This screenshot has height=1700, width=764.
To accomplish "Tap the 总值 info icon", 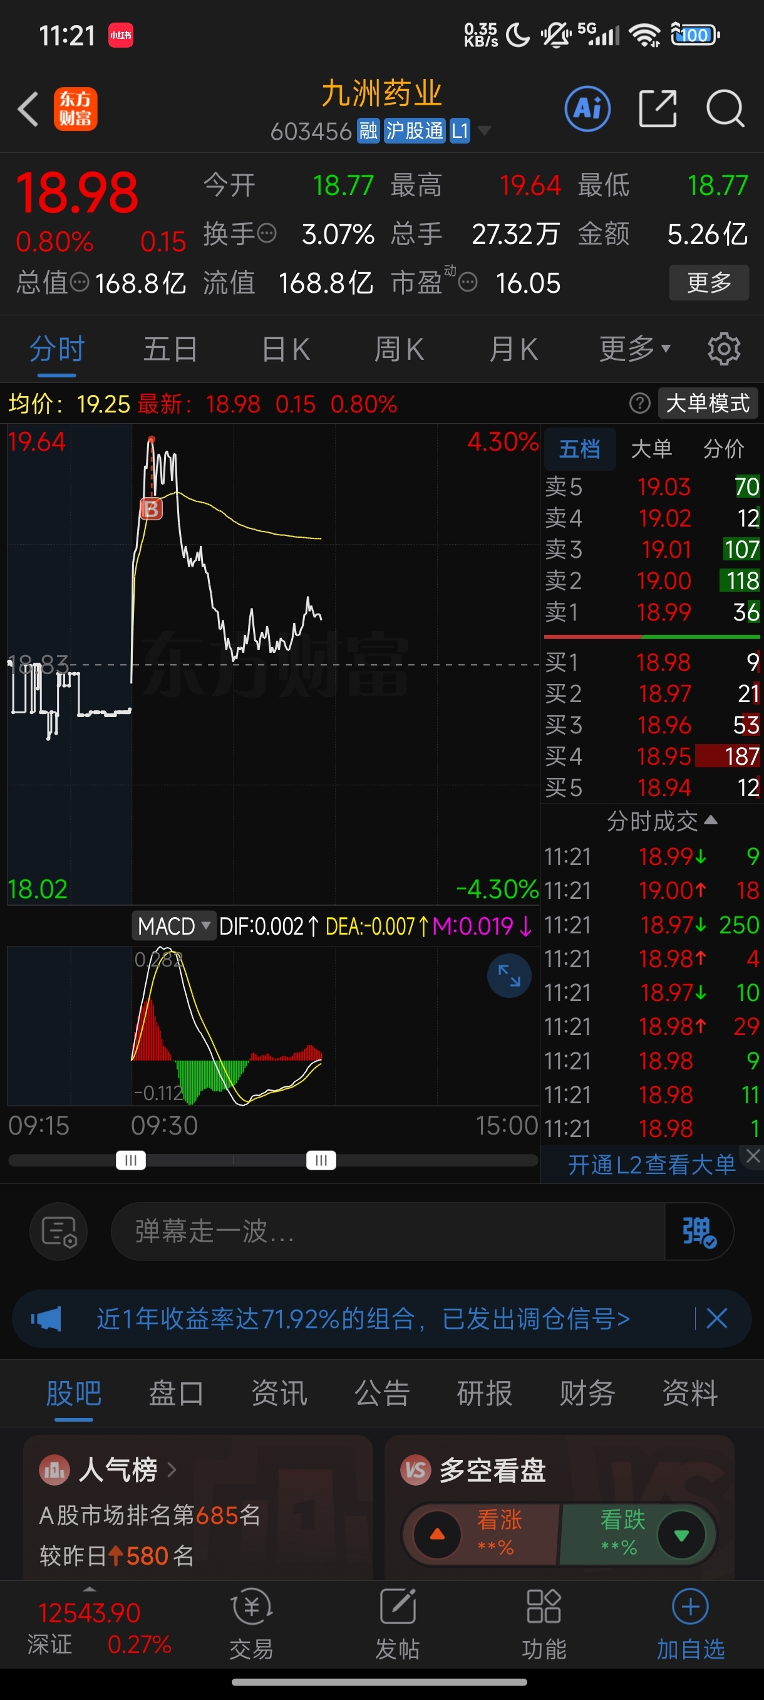I will [79, 283].
